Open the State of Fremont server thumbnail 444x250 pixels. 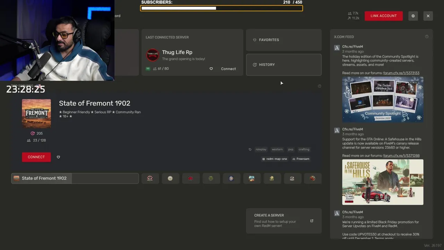(x=36, y=114)
